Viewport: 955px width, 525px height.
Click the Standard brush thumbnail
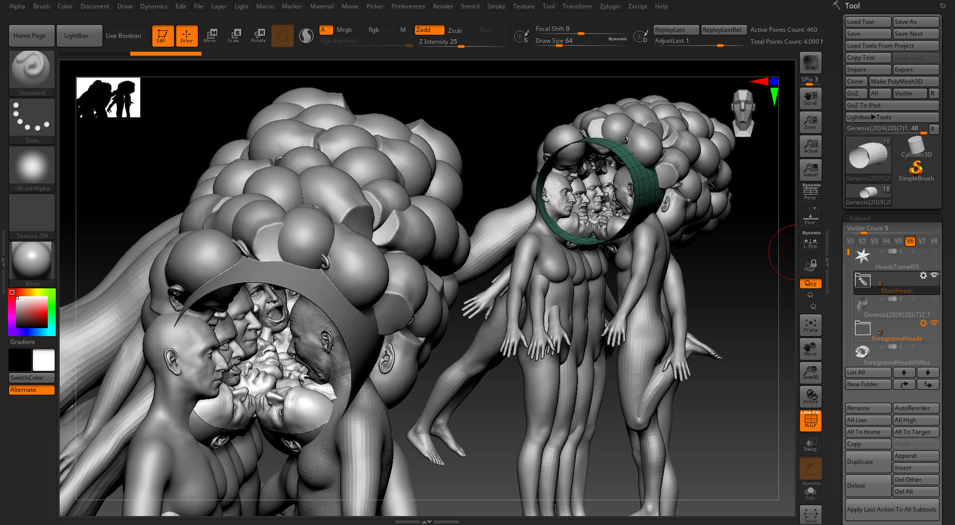click(32, 74)
